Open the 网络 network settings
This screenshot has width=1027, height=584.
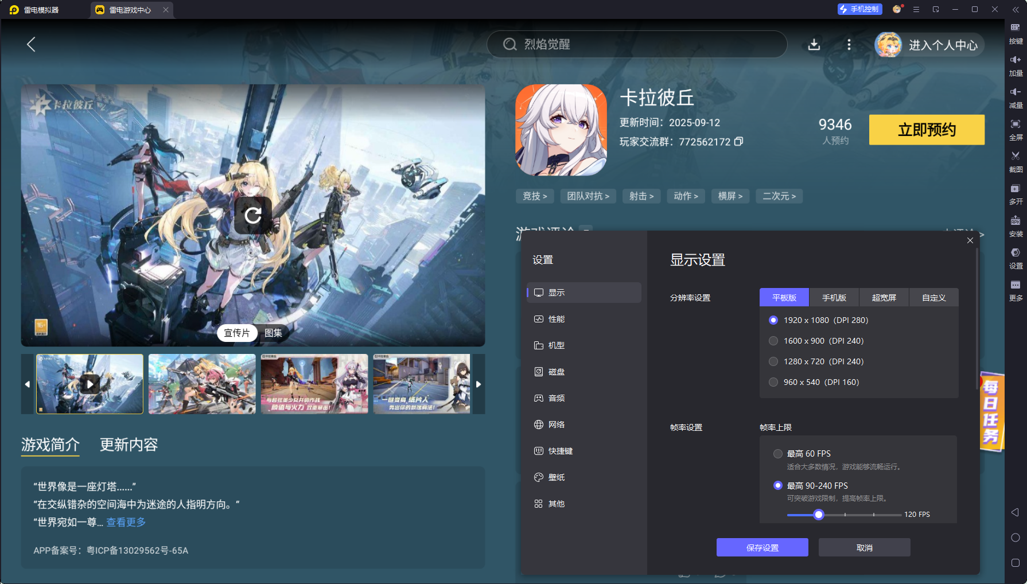[557, 425]
